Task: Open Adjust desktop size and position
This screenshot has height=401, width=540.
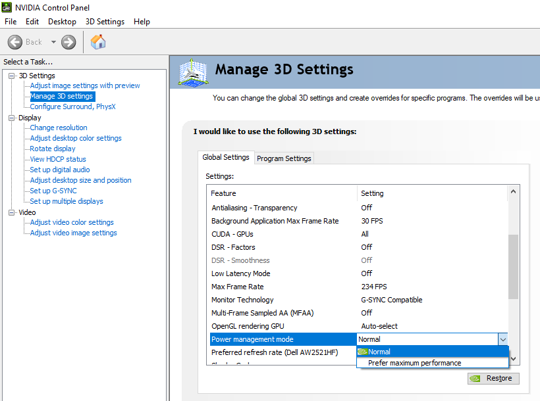Action: [x=80, y=180]
